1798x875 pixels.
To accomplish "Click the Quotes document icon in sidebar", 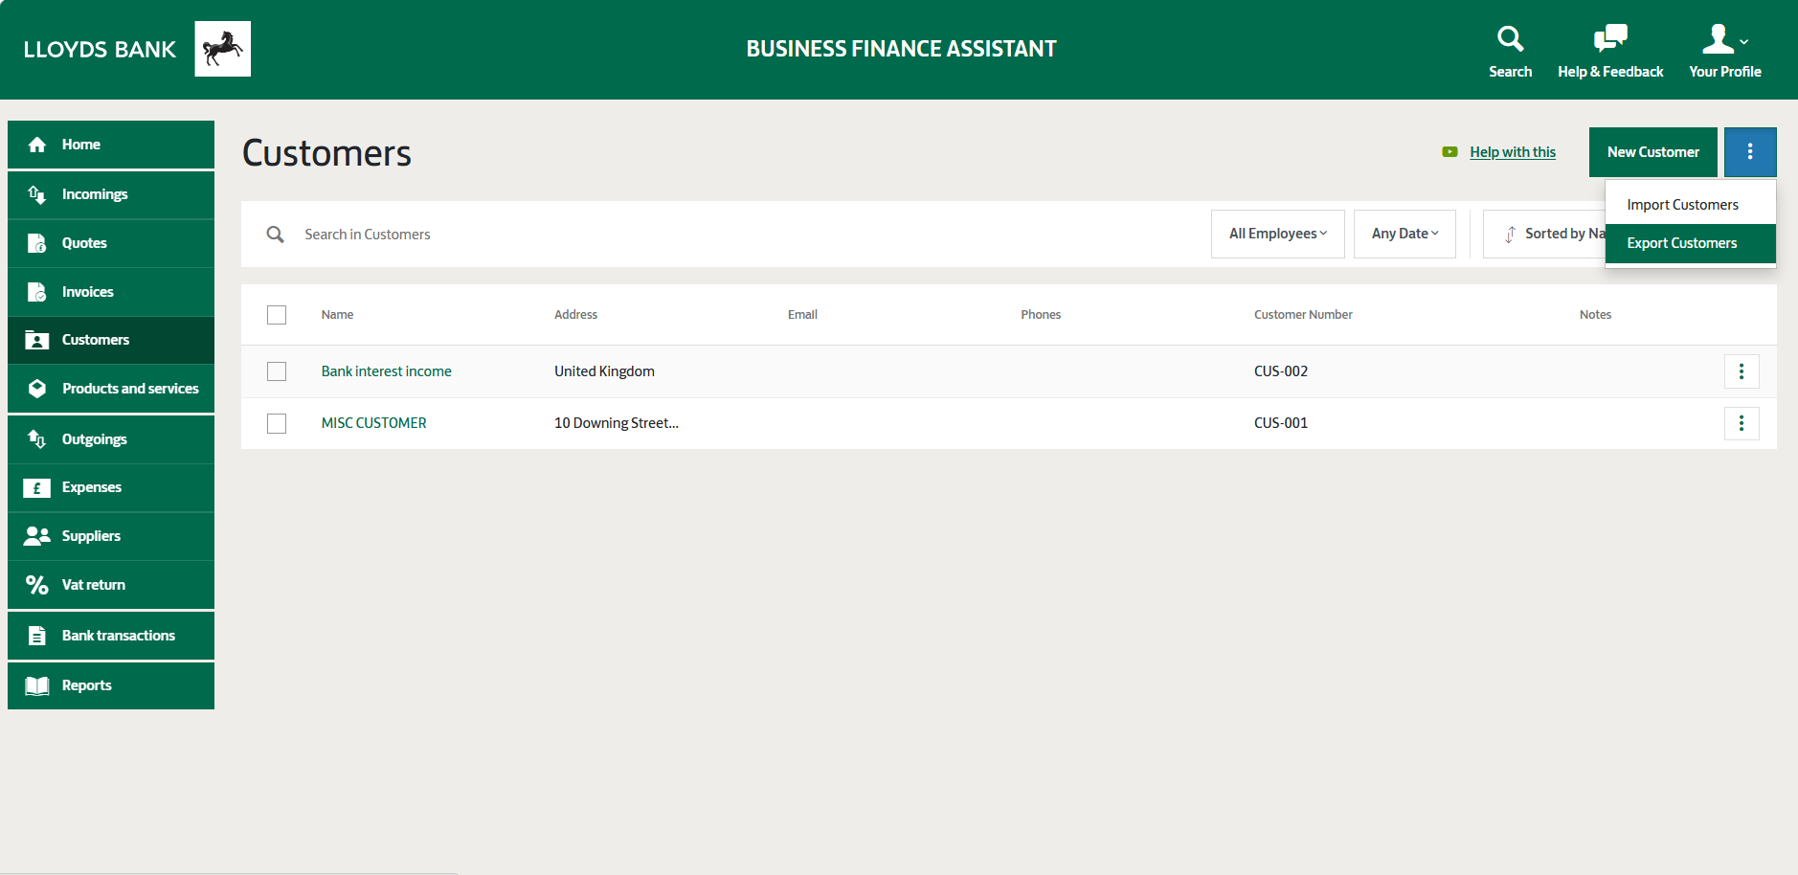I will (37, 243).
